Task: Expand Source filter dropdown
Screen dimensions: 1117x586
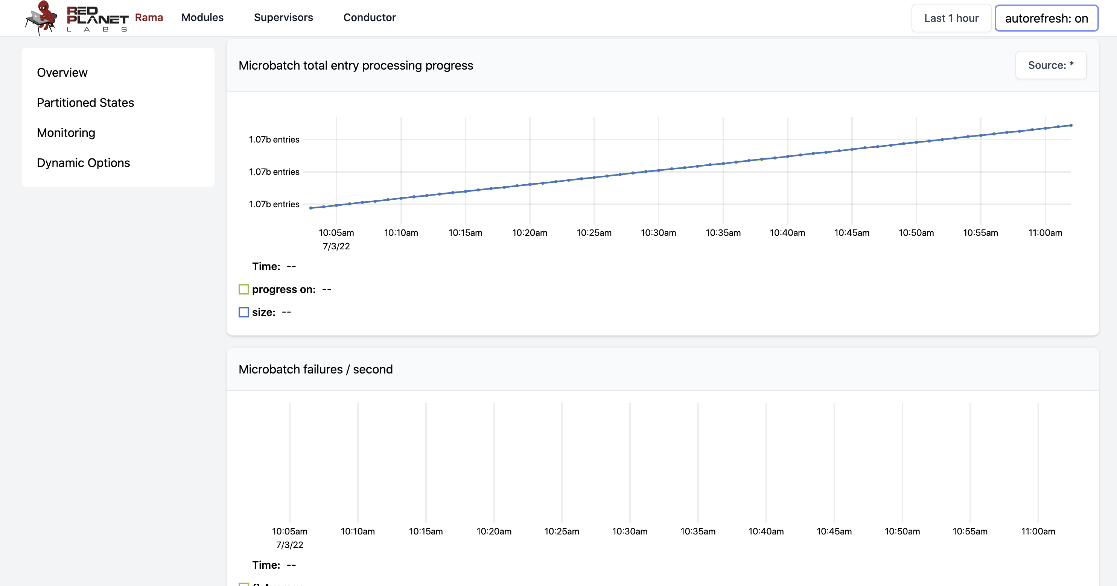Action: pyautogui.click(x=1051, y=65)
